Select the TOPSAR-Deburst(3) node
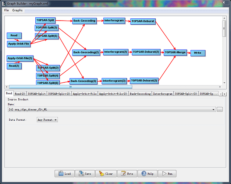This screenshot has width=231, height=184. (x=144, y=81)
